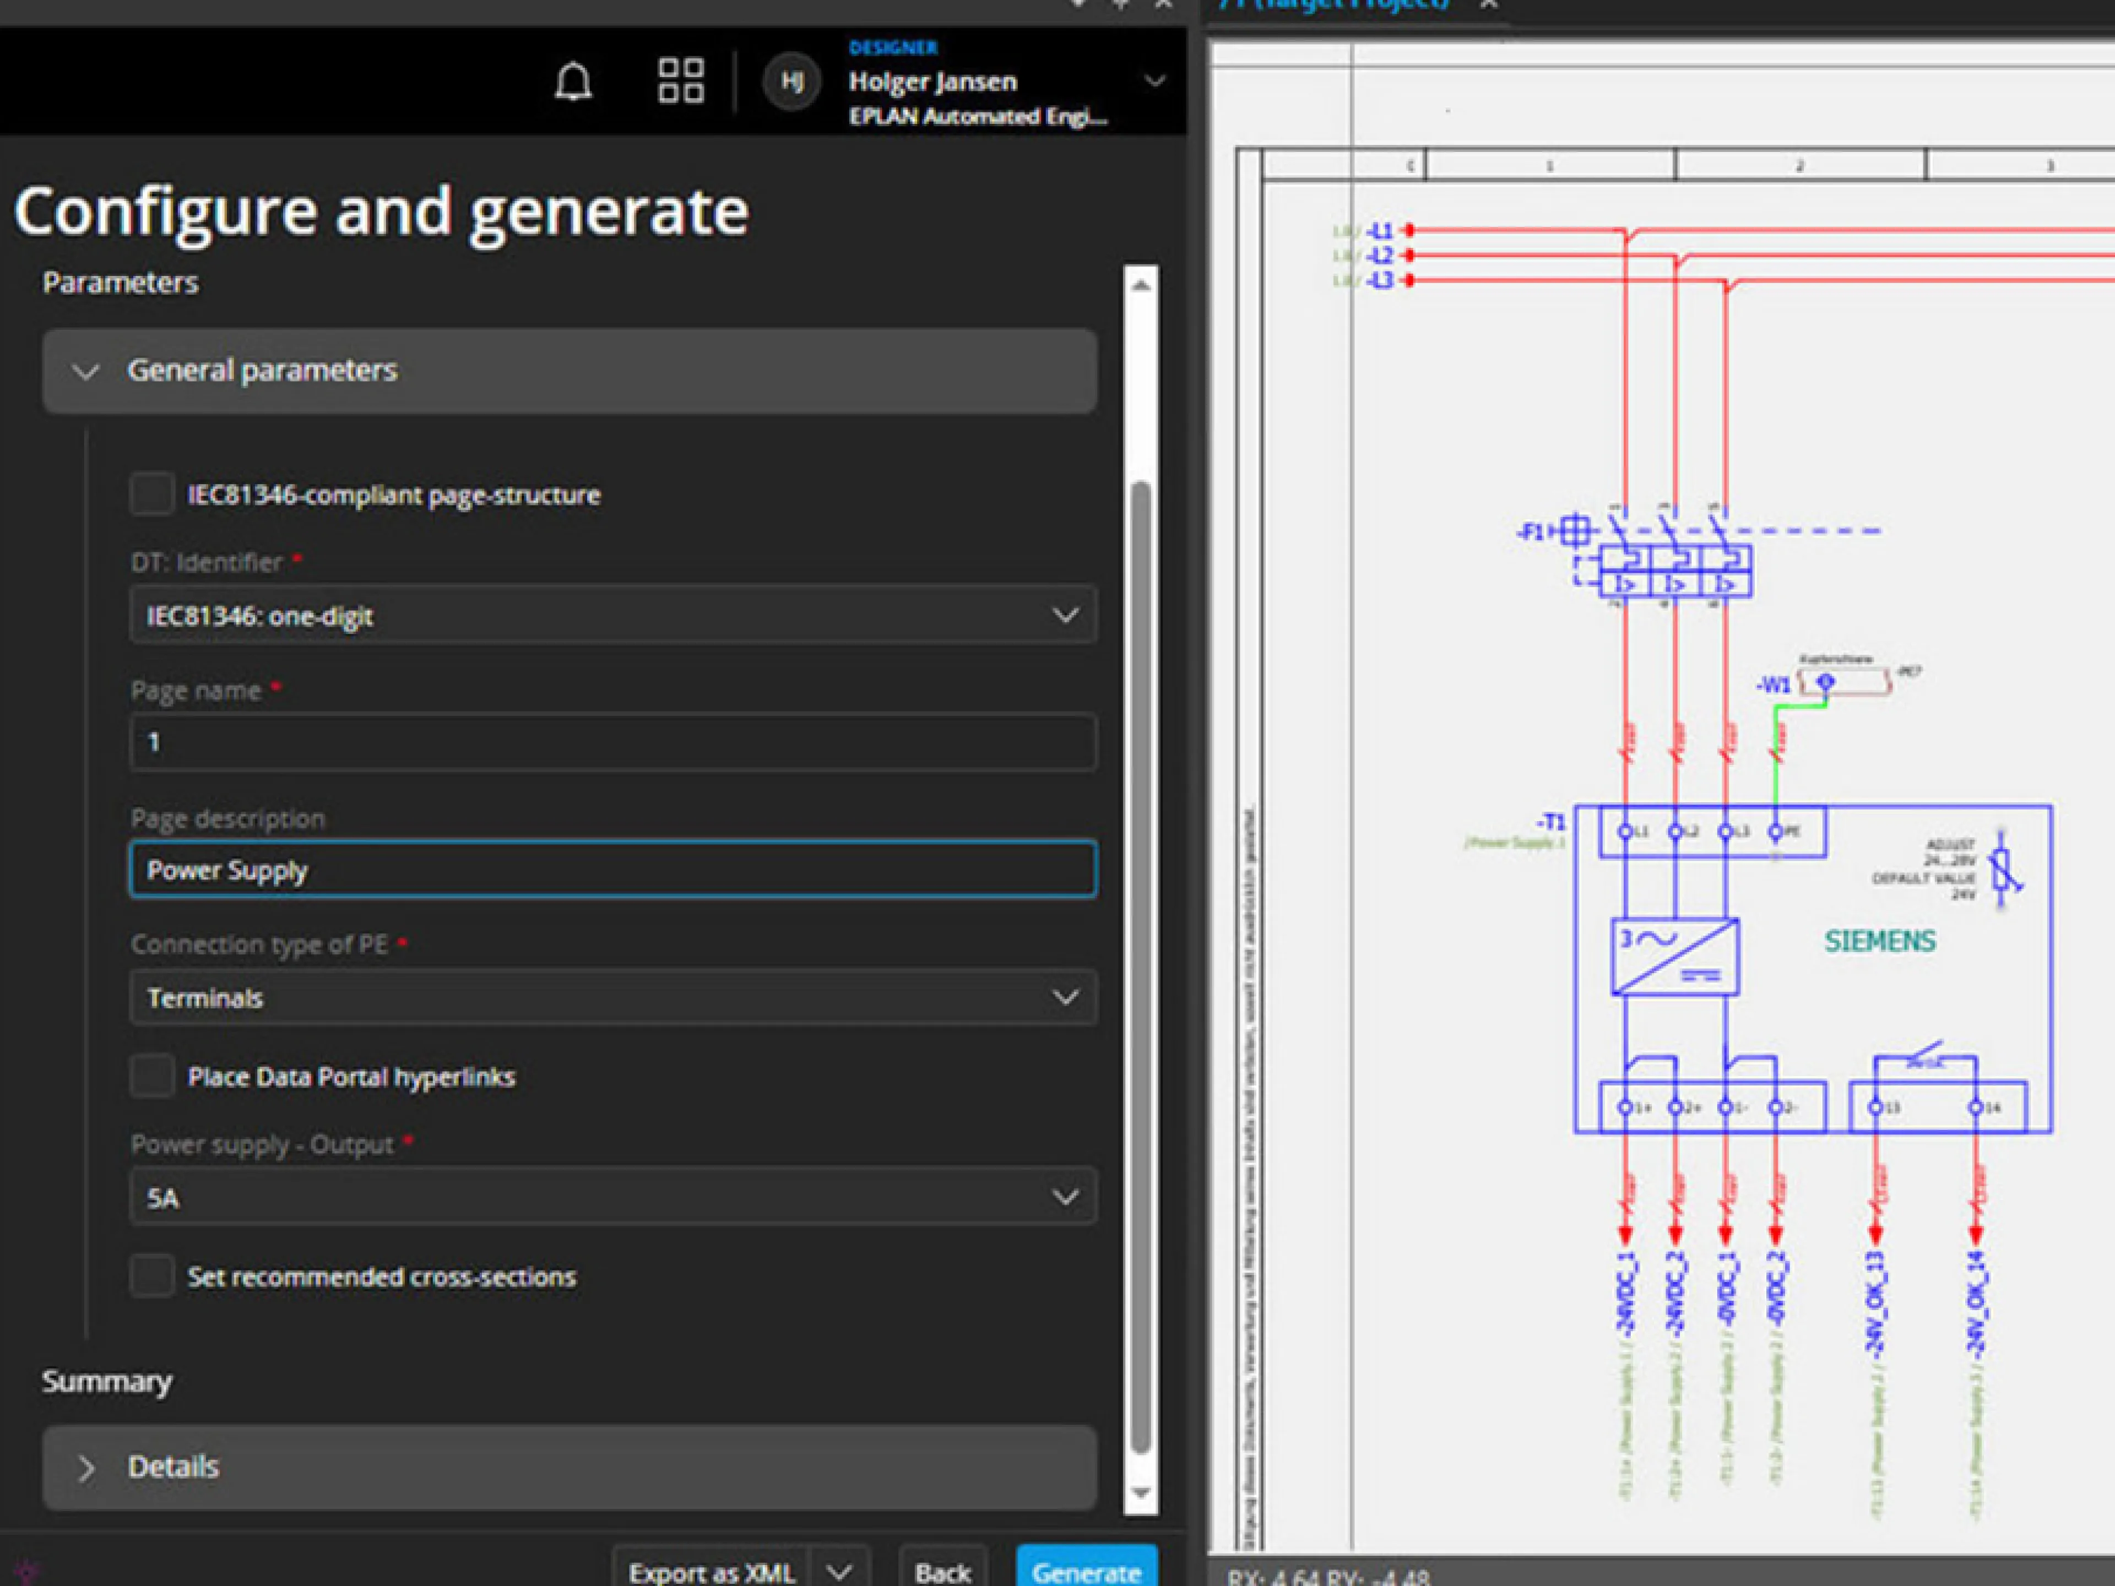This screenshot has width=2115, height=1586.
Task: Click the -L2 potential label
Action: click(1381, 256)
